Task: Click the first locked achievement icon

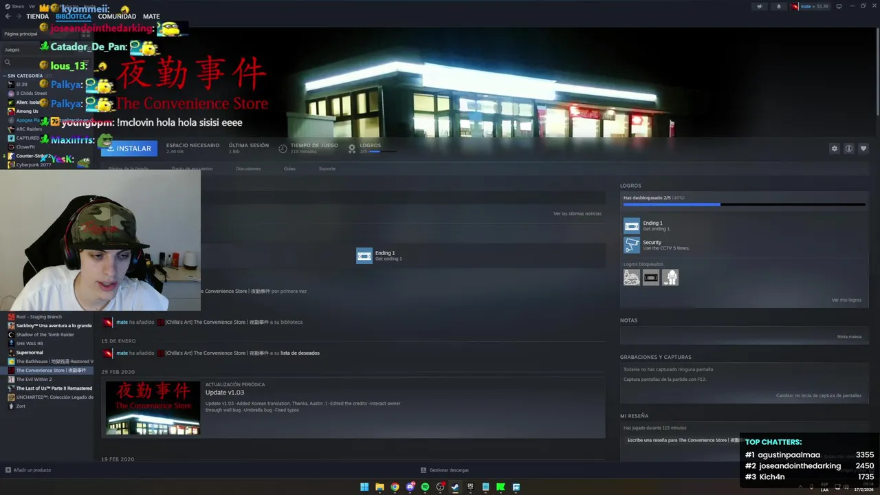Action: coord(632,277)
